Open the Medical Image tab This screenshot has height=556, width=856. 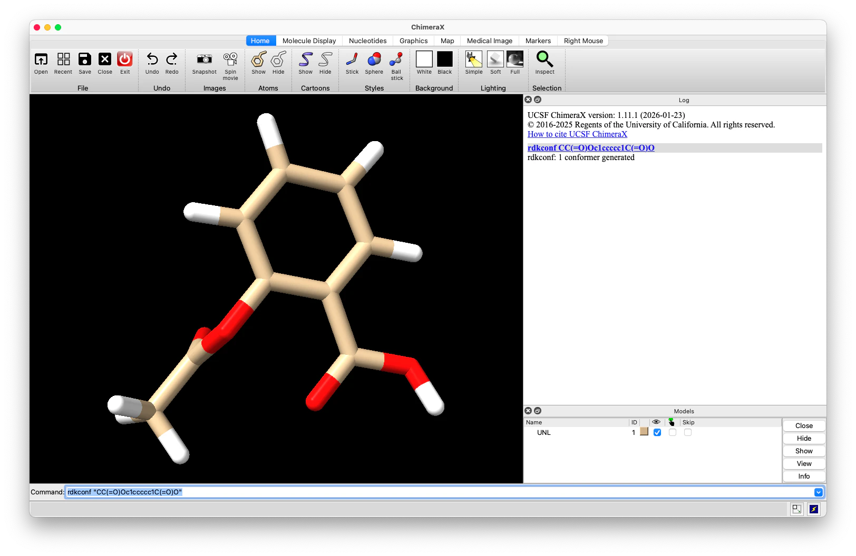[x=489, y=41]
